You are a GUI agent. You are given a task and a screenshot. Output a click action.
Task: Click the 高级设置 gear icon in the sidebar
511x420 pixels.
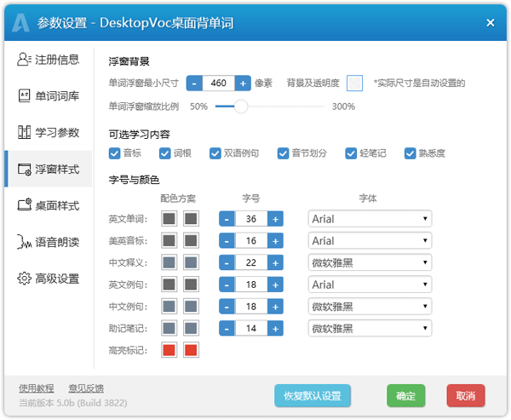coord(24,279)
